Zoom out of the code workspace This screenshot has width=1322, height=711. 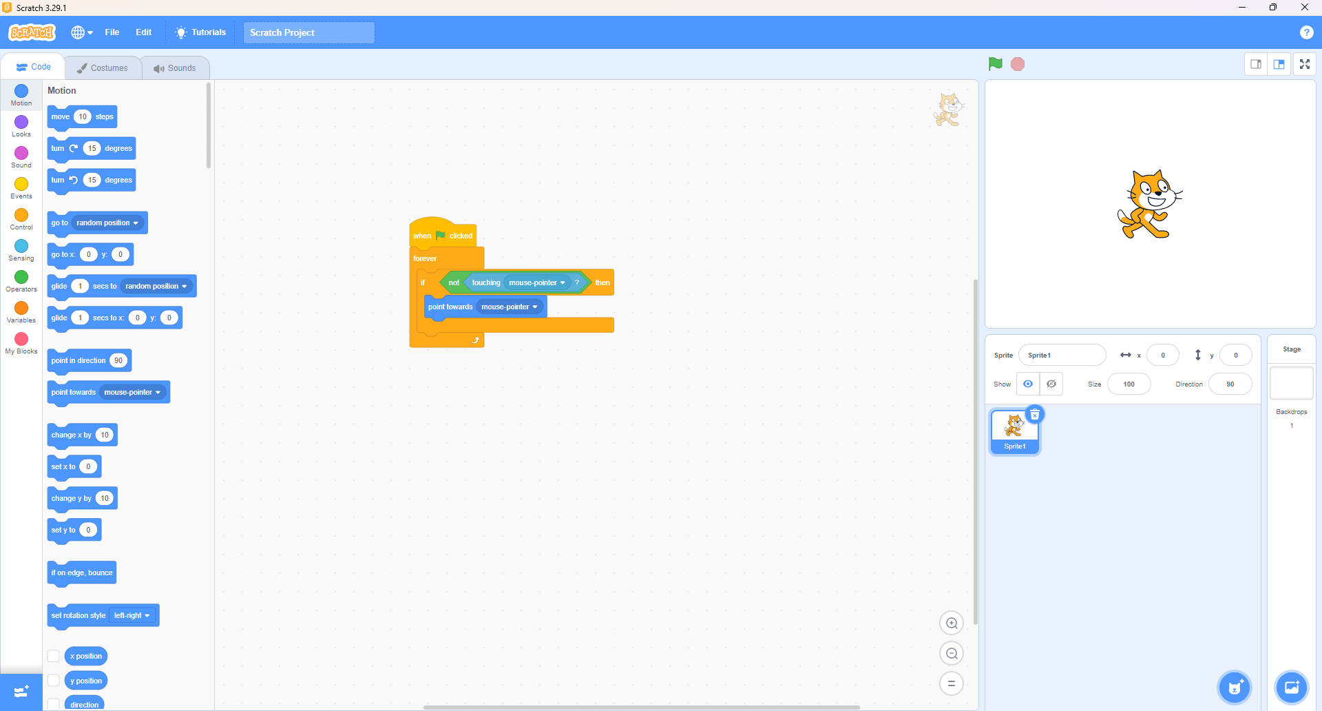(952, 654)
